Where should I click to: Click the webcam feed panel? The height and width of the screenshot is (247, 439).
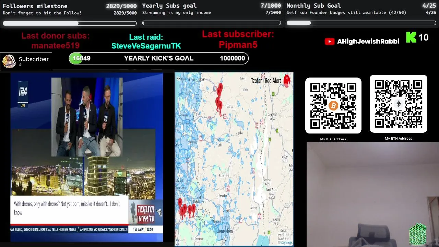(372, 195)
